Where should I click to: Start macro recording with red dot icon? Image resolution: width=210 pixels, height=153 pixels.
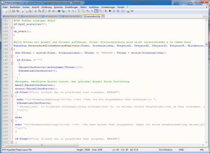point(106,11)
